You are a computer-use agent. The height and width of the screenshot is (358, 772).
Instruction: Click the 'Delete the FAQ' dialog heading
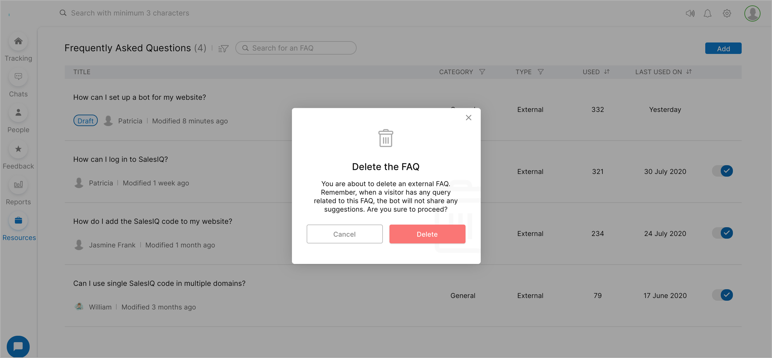click(386, 167)
